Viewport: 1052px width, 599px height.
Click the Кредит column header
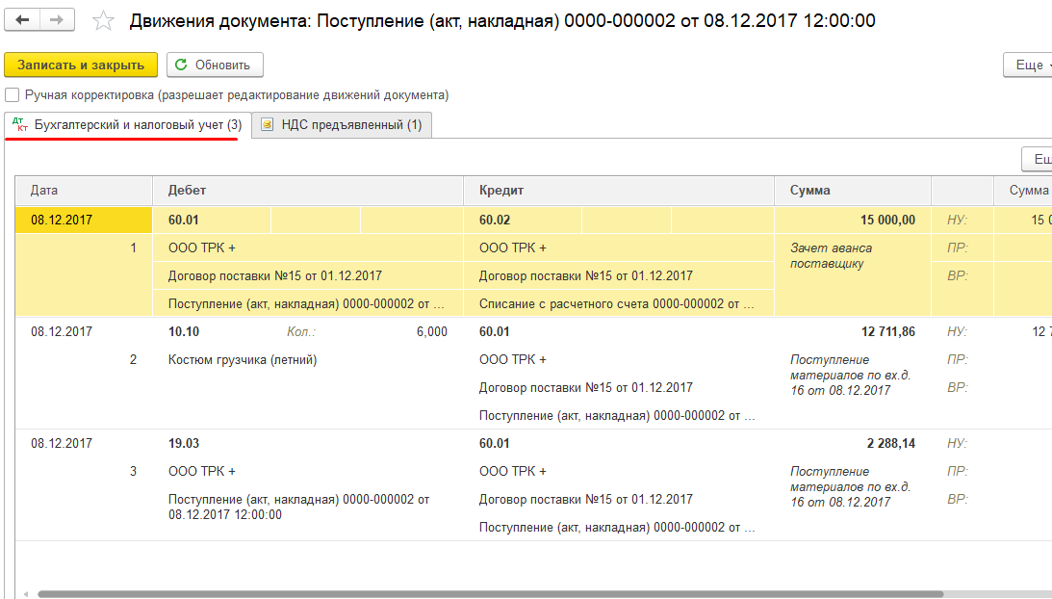pyautogui.click(x=619, y=190)
